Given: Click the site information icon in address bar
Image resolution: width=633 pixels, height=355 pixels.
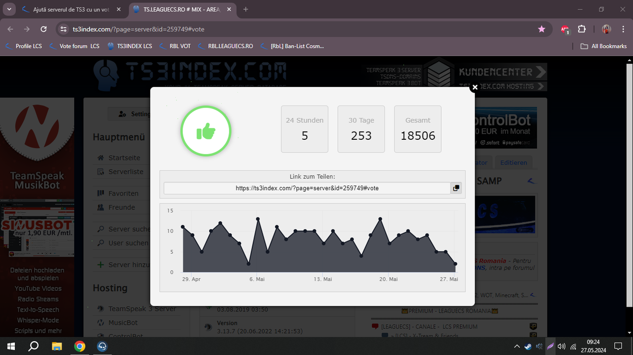Looking at the screenshot, I should pyautogui.click(x=63, y=29).
